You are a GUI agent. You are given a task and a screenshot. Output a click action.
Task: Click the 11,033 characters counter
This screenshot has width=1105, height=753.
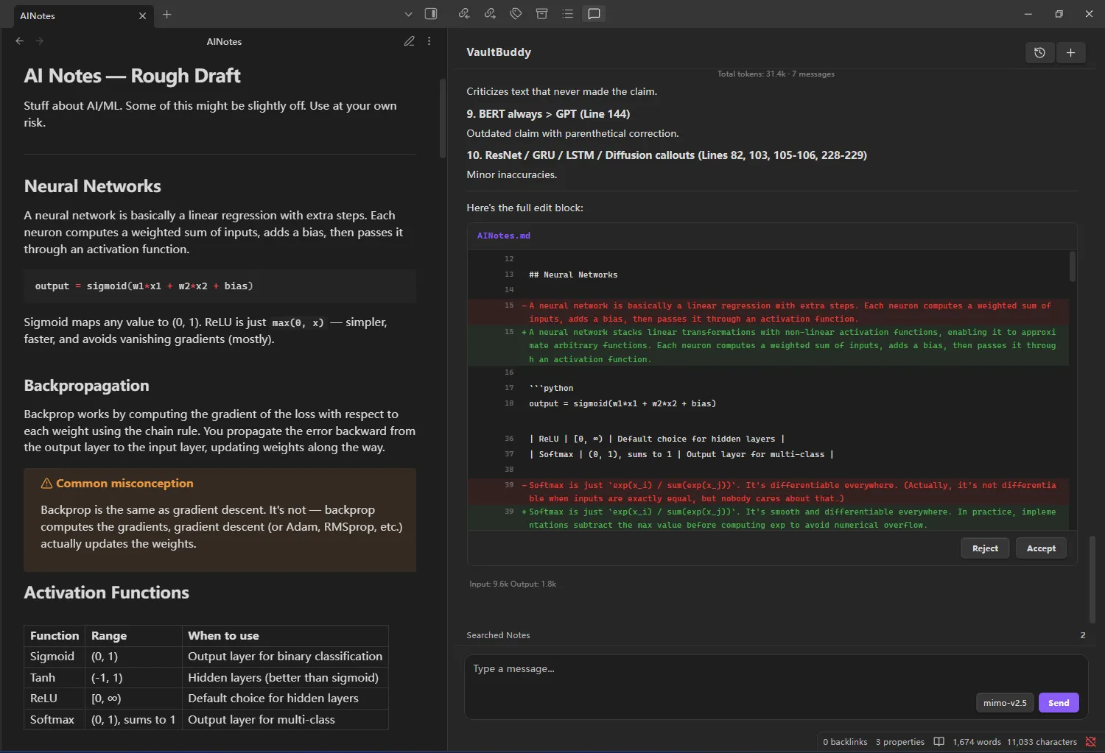point(1042,742)
